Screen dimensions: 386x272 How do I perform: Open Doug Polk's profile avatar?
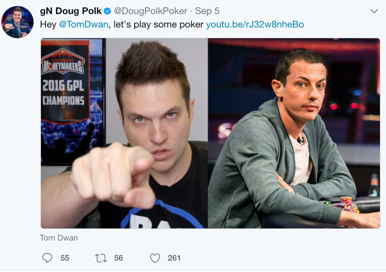pos(17,22)
